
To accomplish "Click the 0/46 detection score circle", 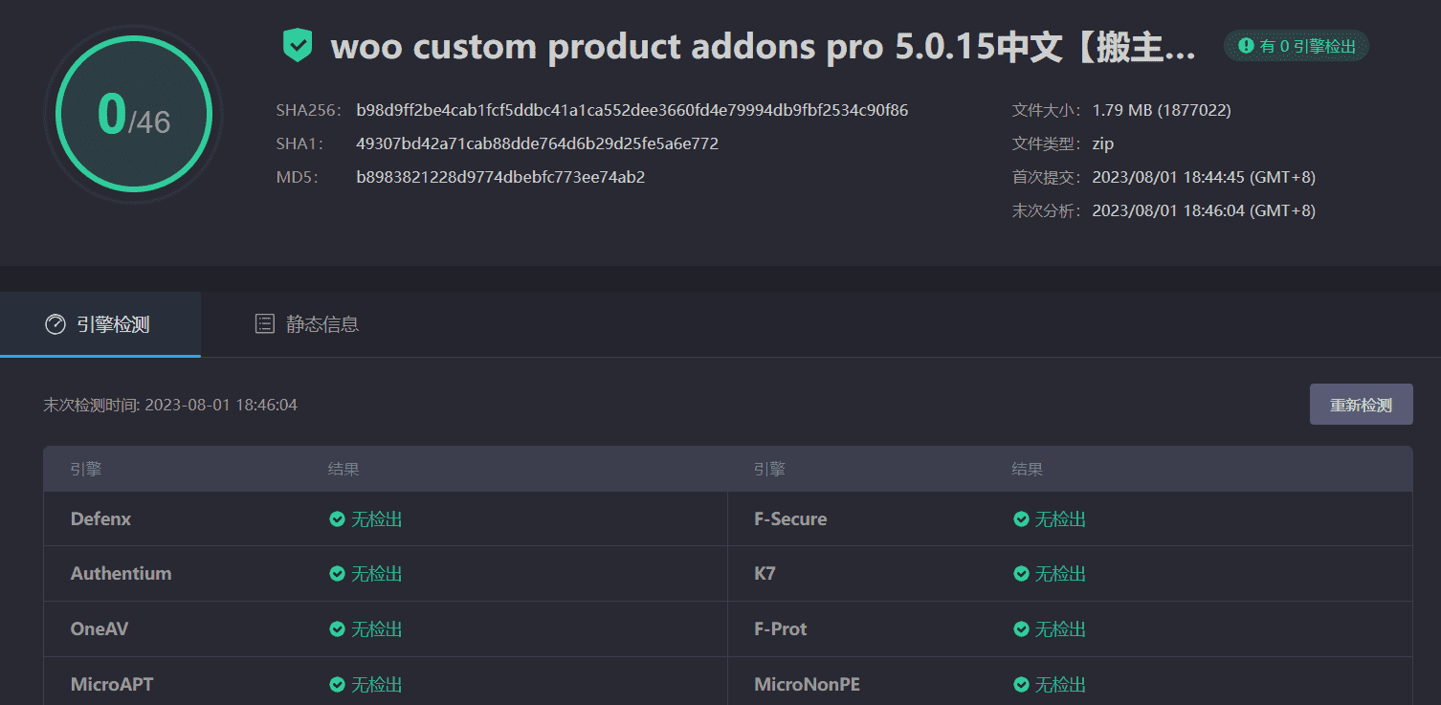I will (133, 116).
